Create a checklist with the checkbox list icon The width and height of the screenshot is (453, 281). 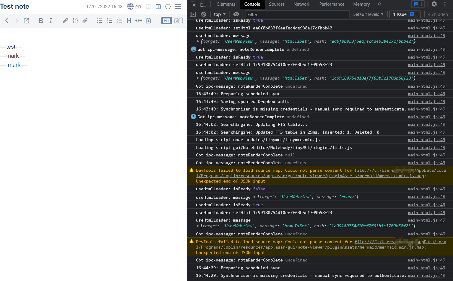pos(119,21)
